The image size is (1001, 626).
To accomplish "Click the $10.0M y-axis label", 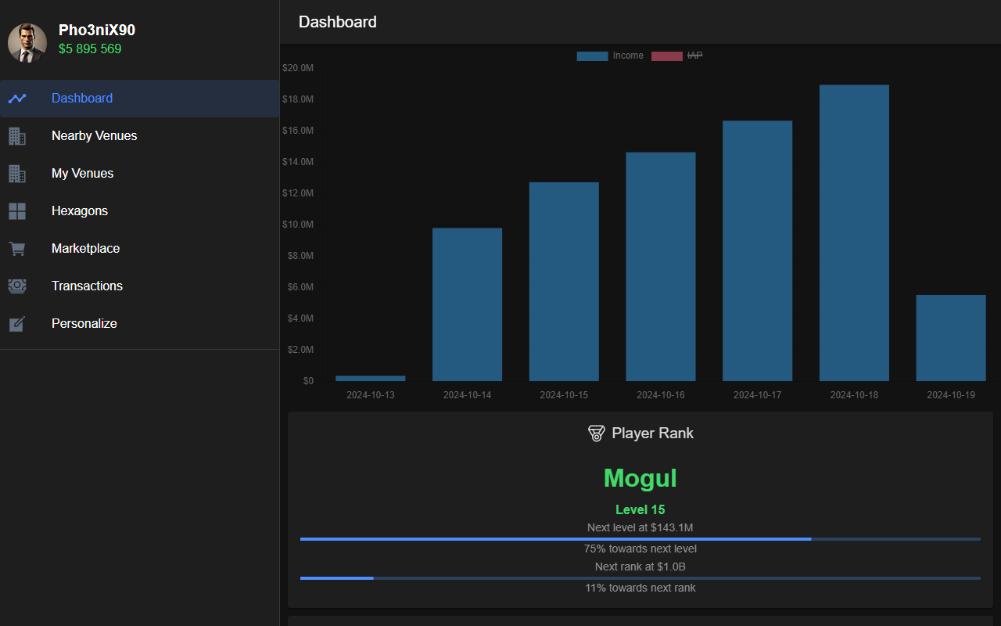I will tap(298, 225).
